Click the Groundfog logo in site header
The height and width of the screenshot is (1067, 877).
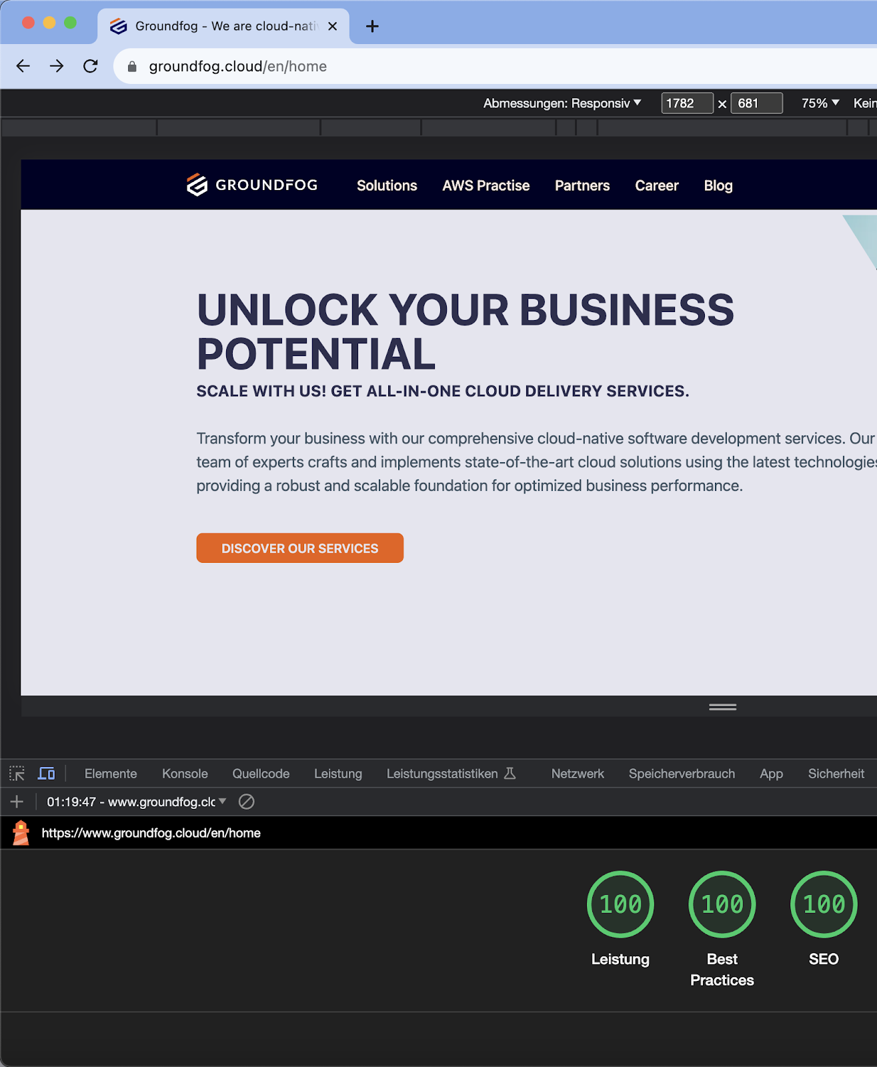[252, 185]
